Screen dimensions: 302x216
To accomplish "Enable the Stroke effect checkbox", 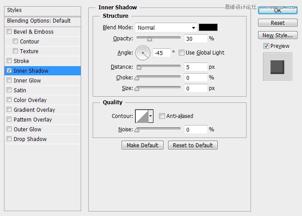I will pyautogui.click(x=9, y=61).
